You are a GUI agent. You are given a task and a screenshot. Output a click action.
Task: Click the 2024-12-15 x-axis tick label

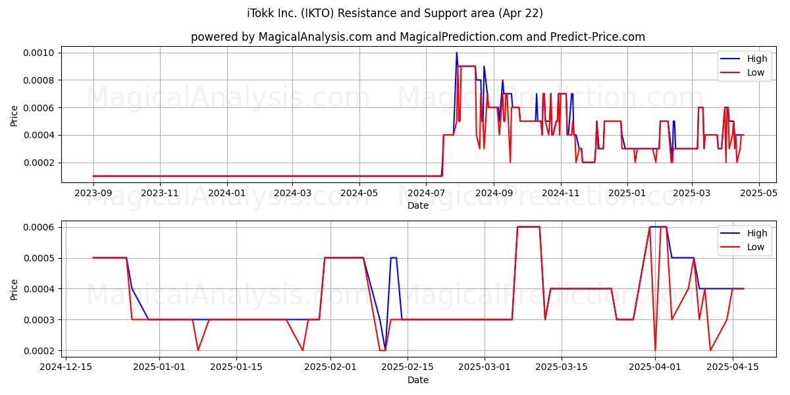click(65, 367)
